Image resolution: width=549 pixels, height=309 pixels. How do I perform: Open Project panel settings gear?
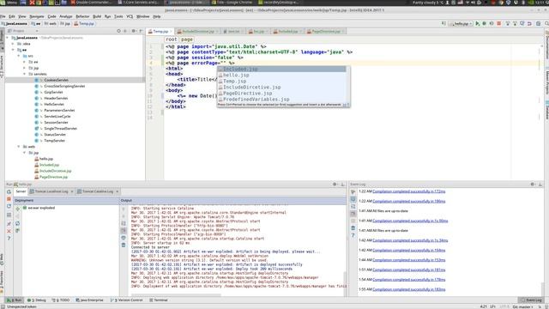tap(134, 31)
